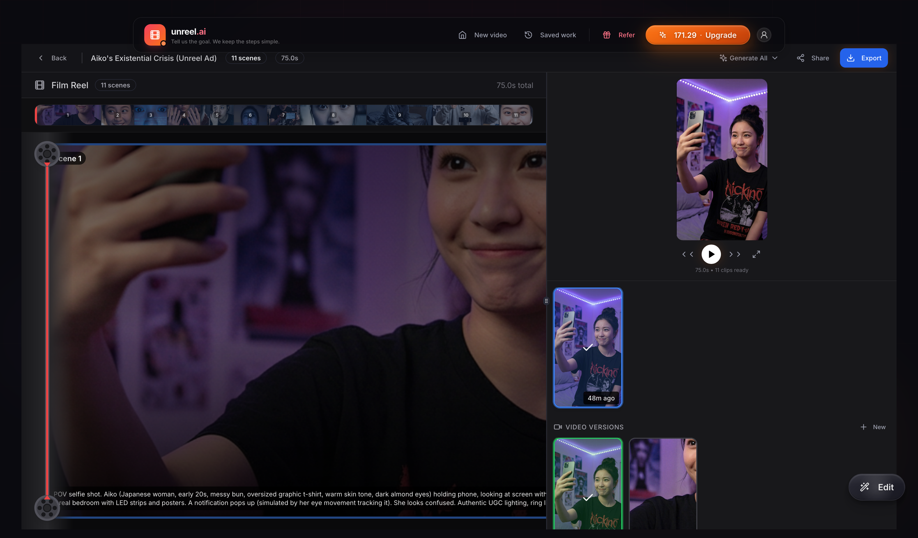Skip to the next clip
918x538 pixels.
pos(734,255)
